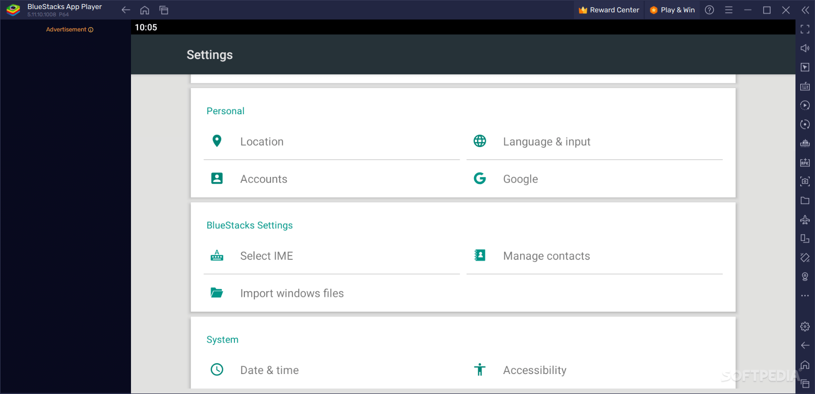
Task: Go back using the title bar back arrow
Action: coord(126,10)
